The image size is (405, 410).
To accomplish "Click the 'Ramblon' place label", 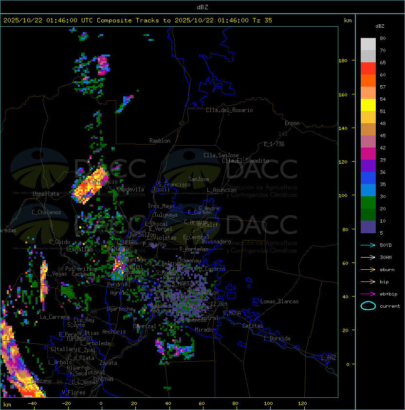I will (160, 141).
